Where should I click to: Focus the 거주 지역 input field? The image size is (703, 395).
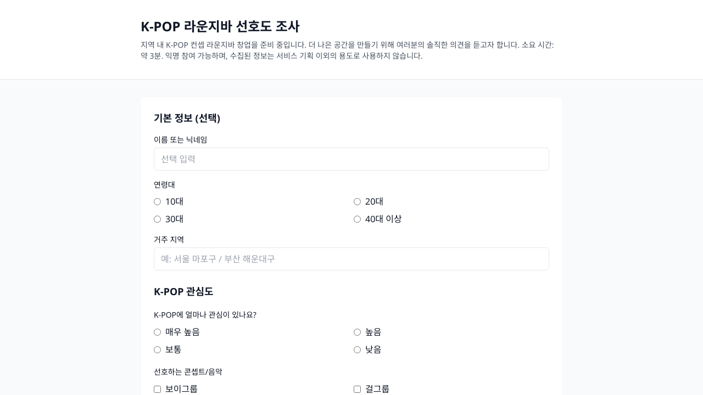point(351,259)
